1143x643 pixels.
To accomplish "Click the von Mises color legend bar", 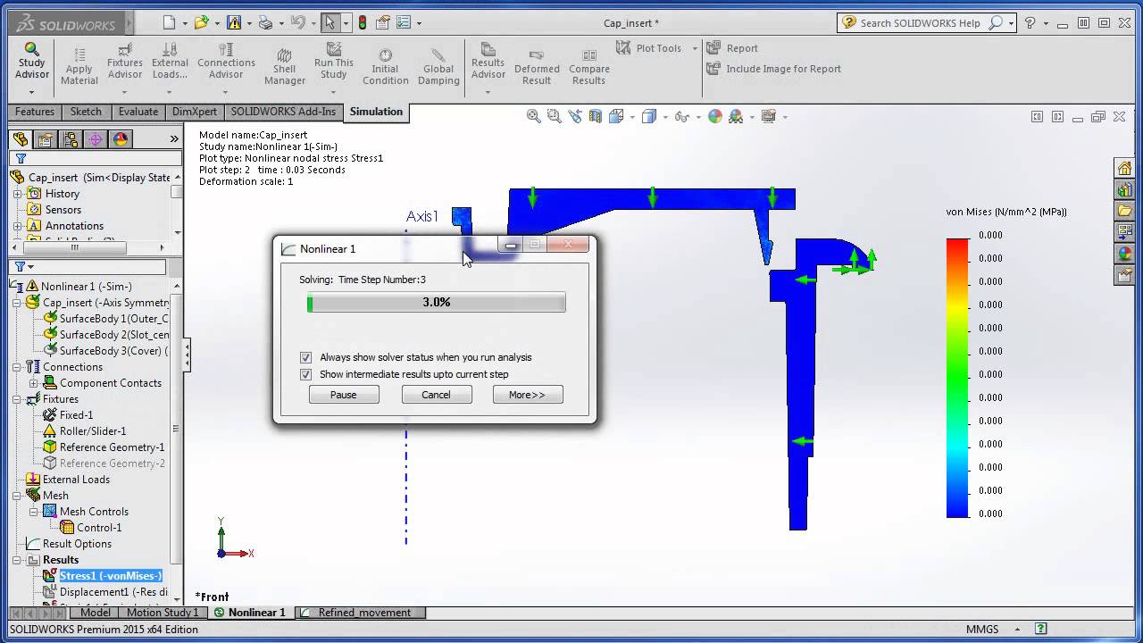I will point(957,377).
